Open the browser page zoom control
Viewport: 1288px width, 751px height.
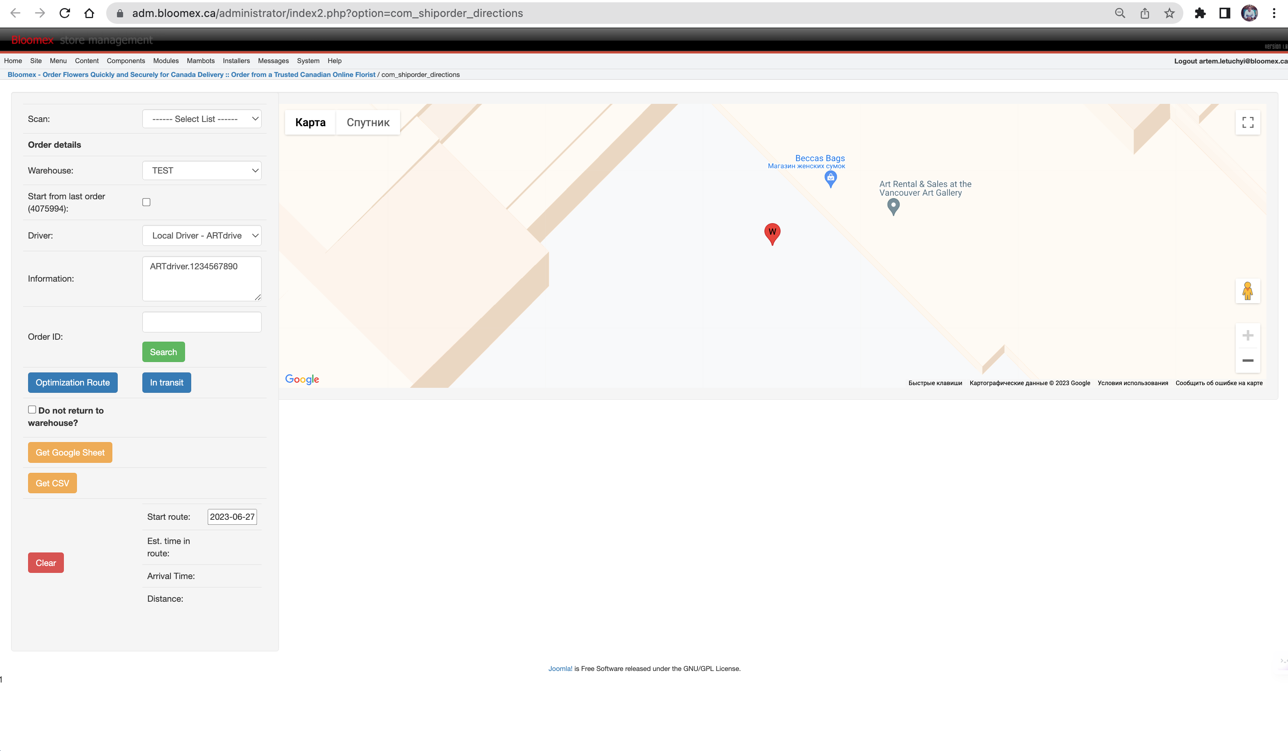point(1120,13)
